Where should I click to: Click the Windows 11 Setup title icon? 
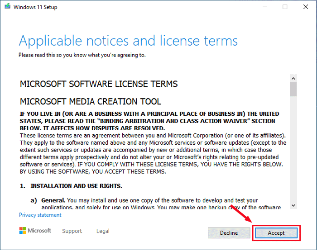click(8, 6)
